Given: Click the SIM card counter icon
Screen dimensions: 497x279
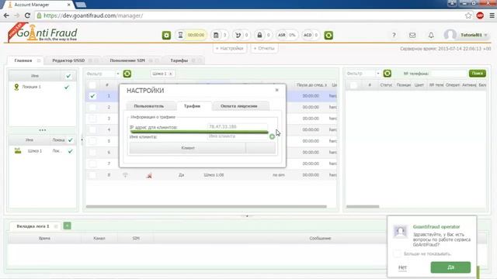Looking at the screenshot, I should pyautogui.click(x=216, y=35).
